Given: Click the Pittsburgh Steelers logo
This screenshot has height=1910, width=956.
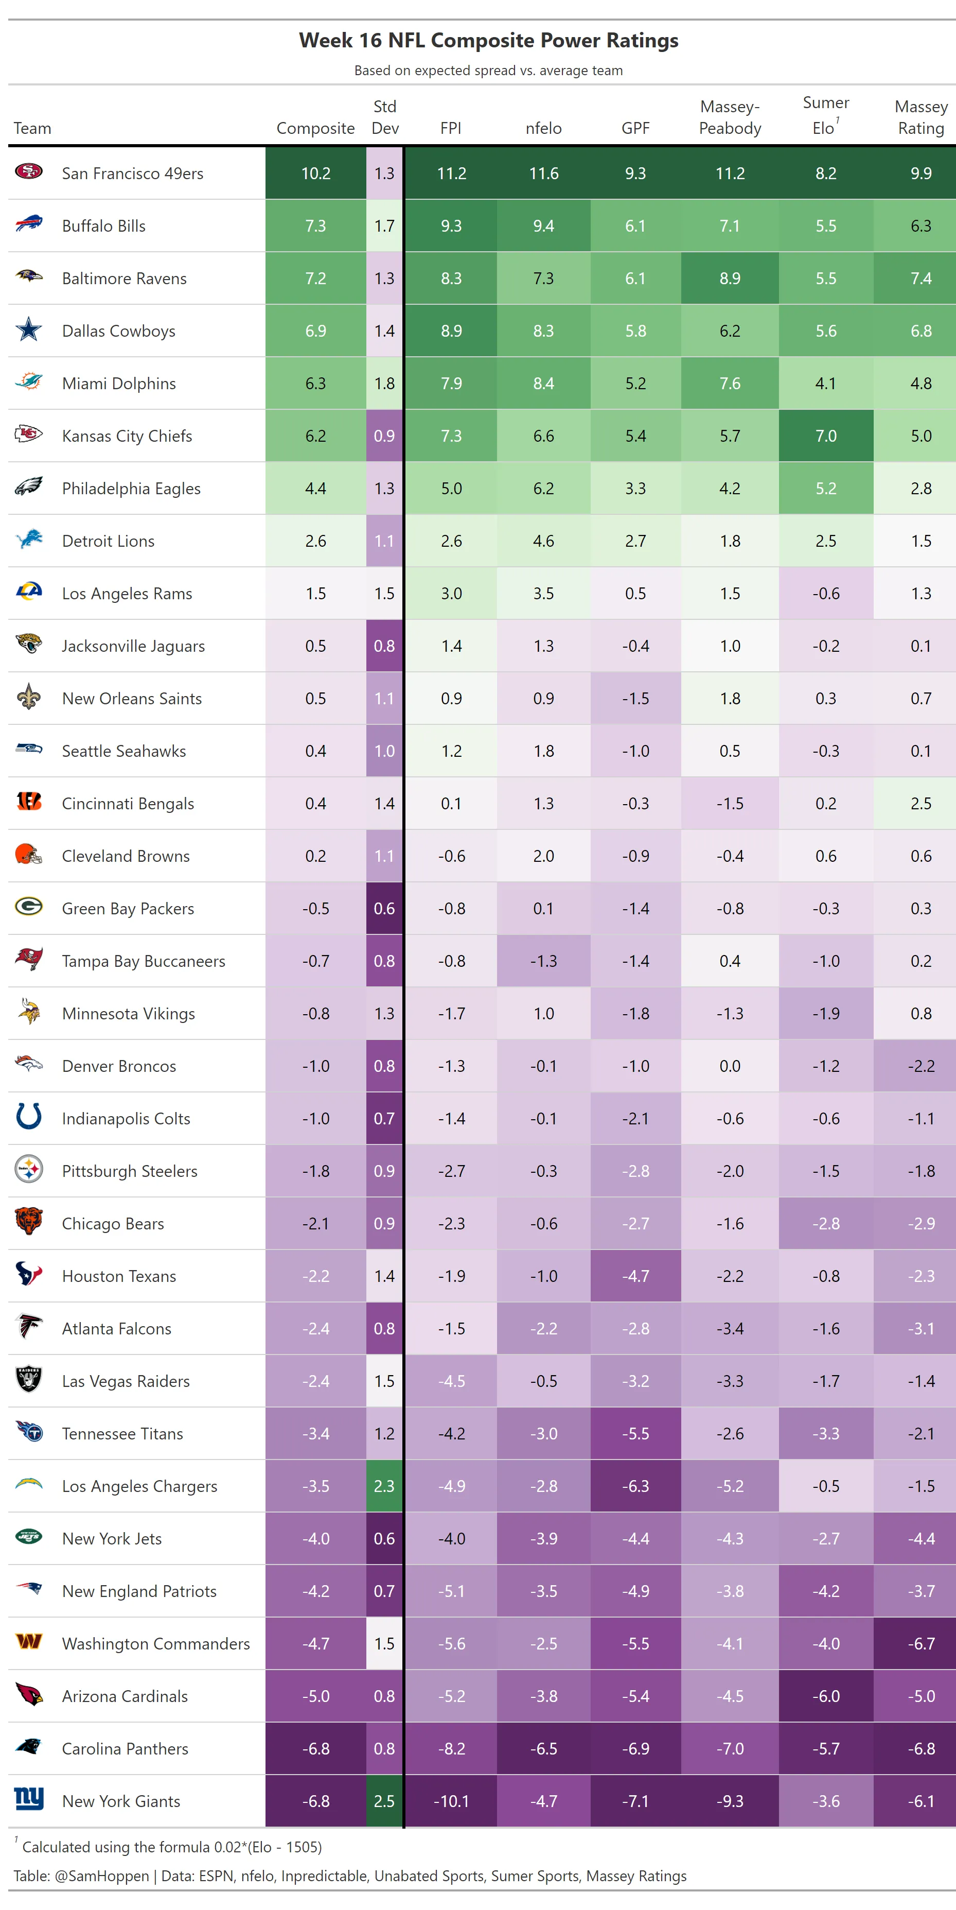Looking at the screenshot, I should (29, 1169).
